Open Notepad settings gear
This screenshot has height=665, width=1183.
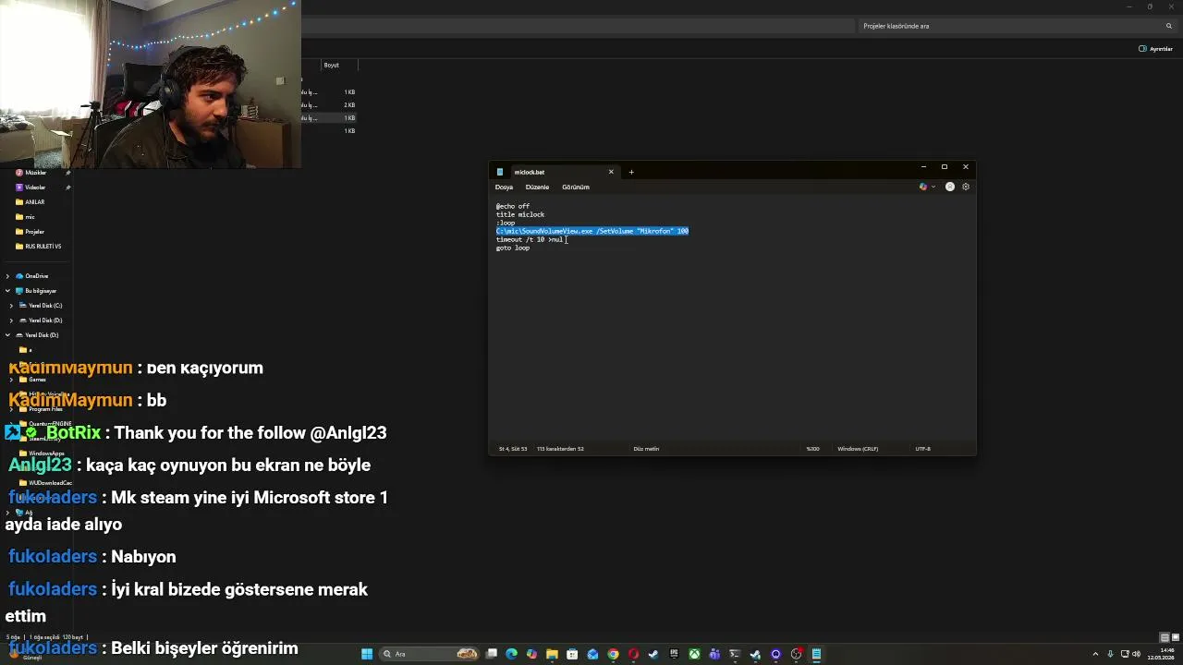point(966,187)
